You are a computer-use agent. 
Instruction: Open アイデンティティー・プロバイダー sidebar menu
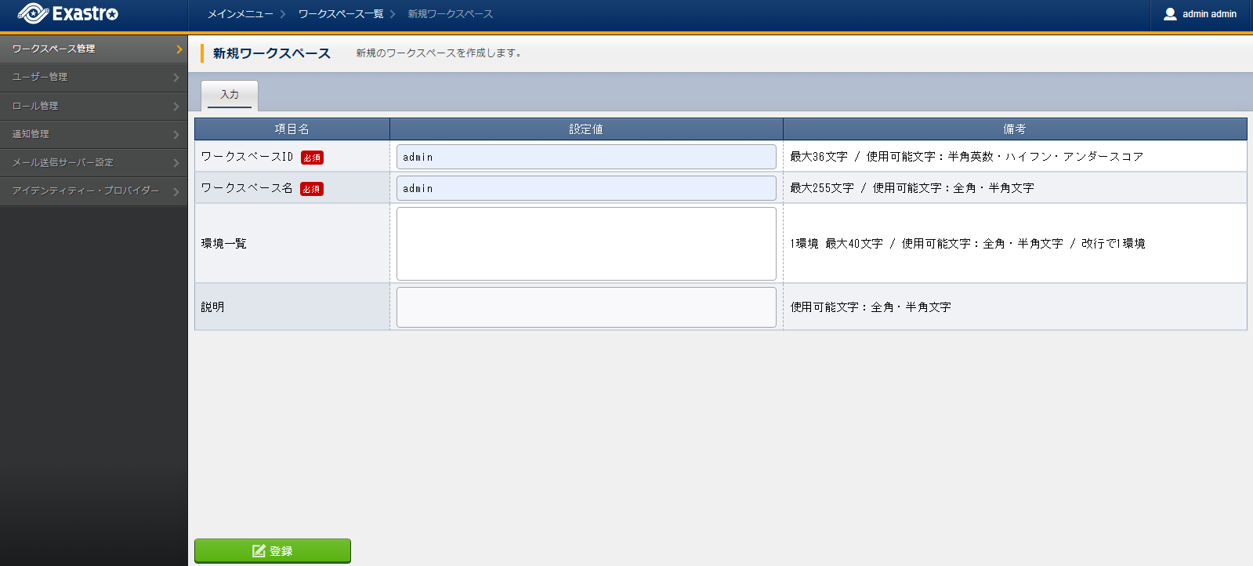click(x=94, y=190)
